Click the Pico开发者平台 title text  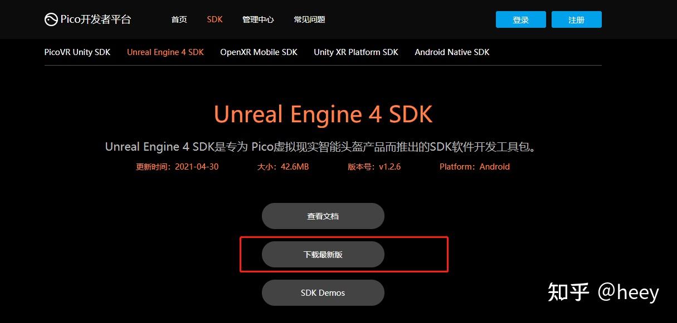(x=96, y=19)
